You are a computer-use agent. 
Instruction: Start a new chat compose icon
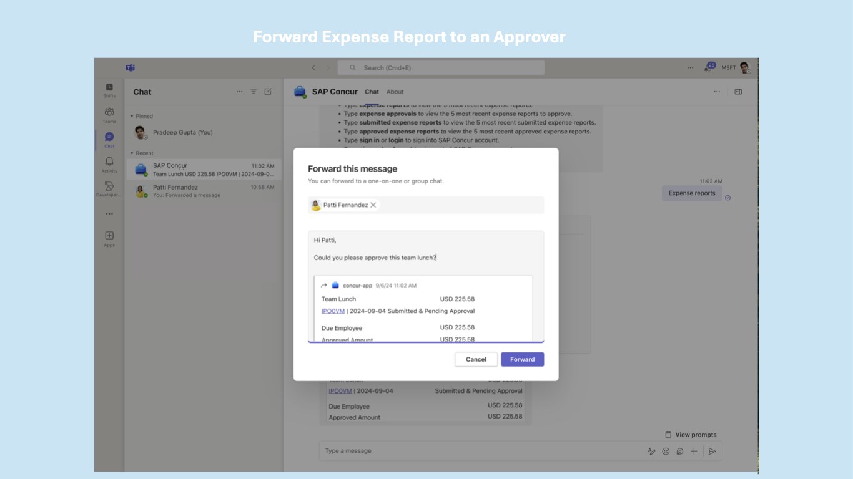coord(268,92)
